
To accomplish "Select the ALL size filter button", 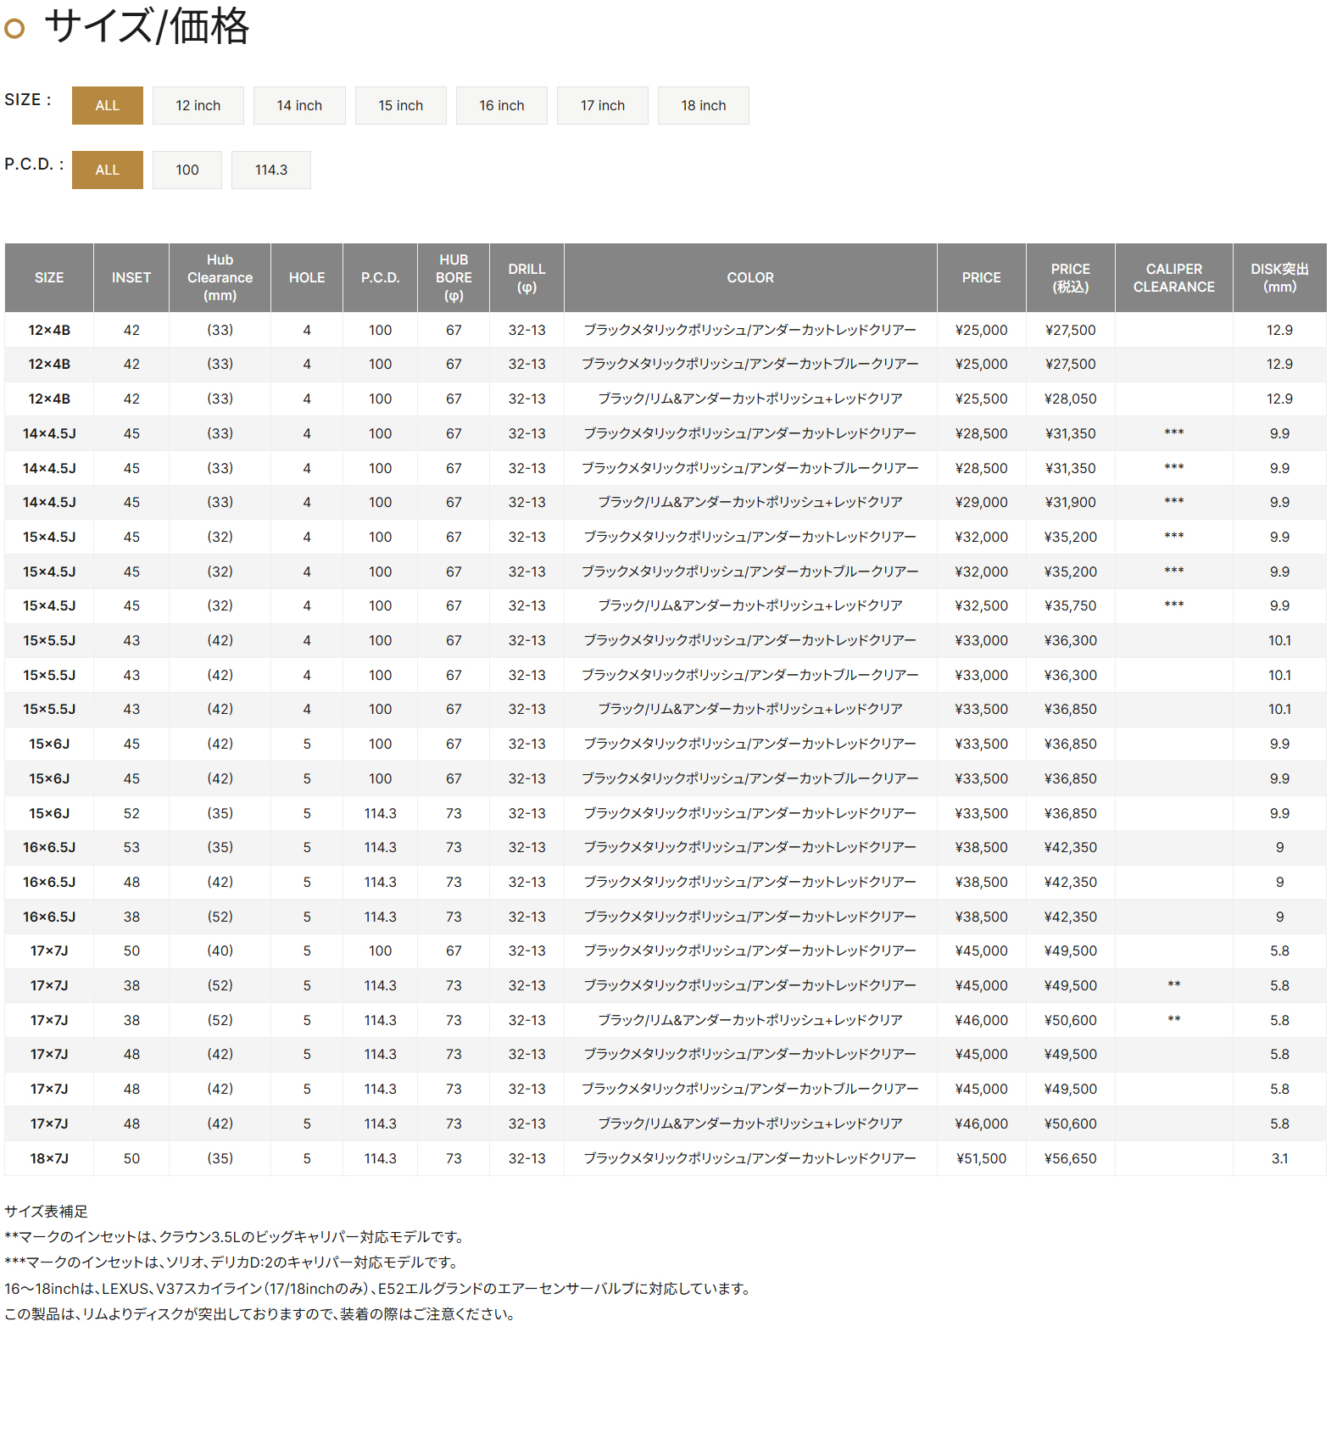I will pyautogui.click(x=107, y=105).
